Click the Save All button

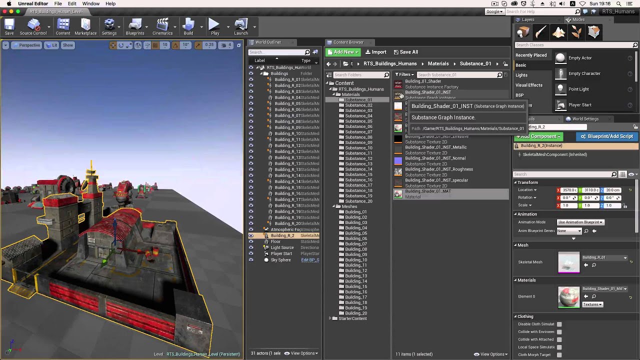pyautogui.click(x=405, y=52)
